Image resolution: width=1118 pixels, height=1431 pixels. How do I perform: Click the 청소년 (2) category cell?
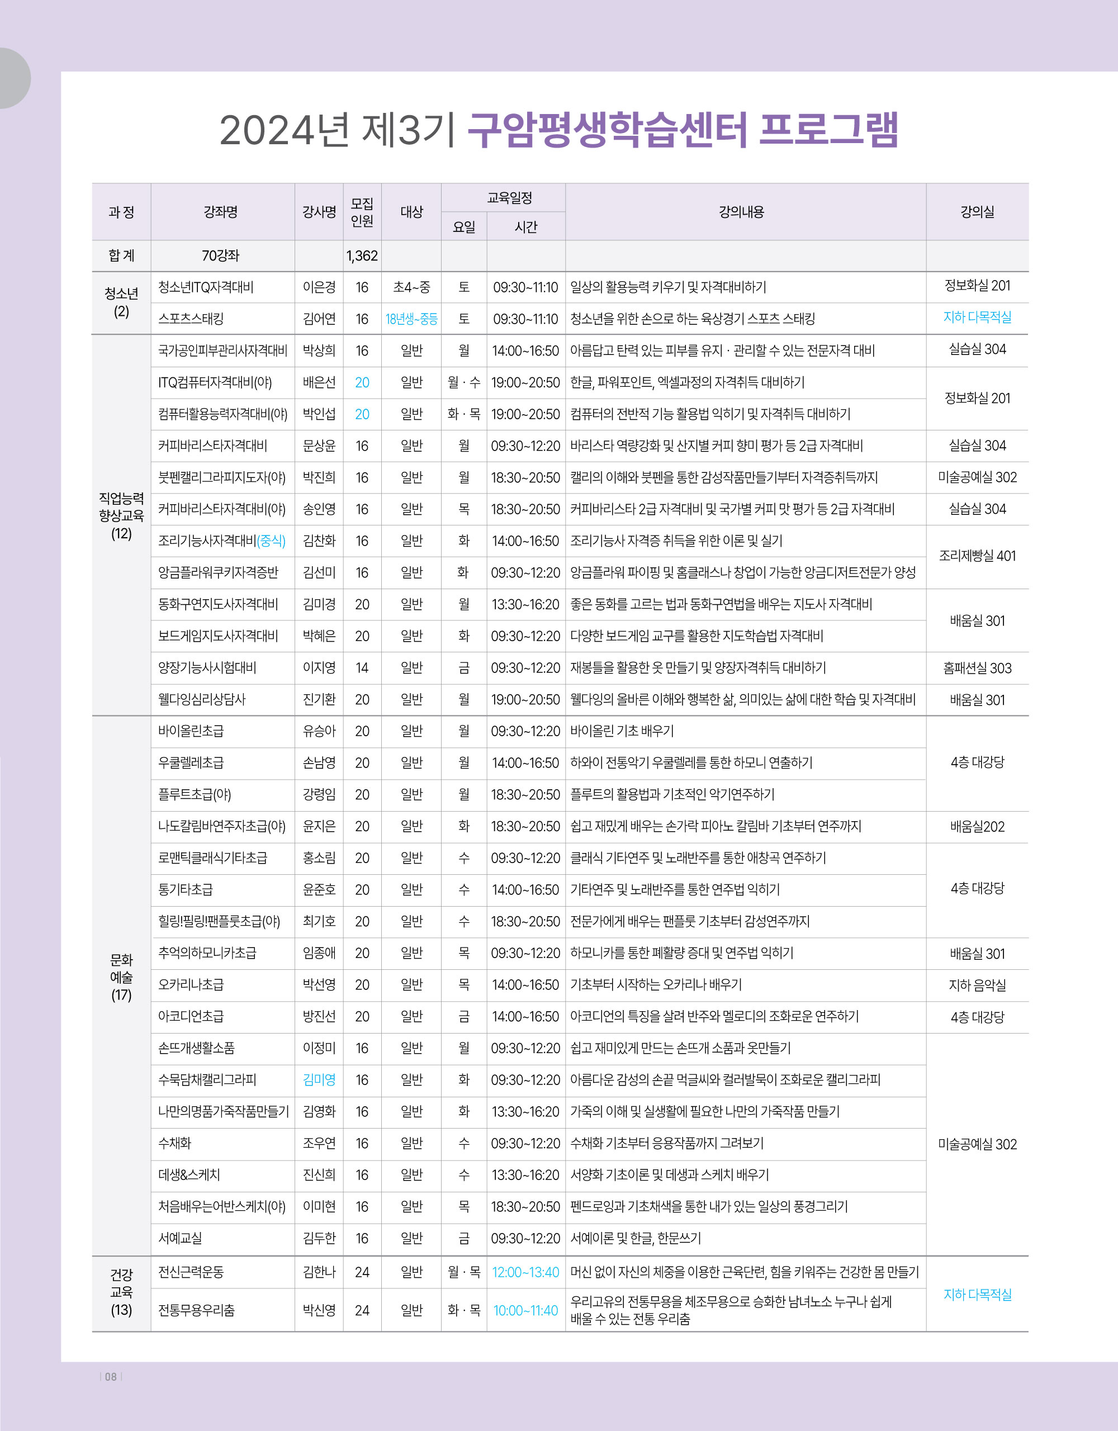(121, 302)
